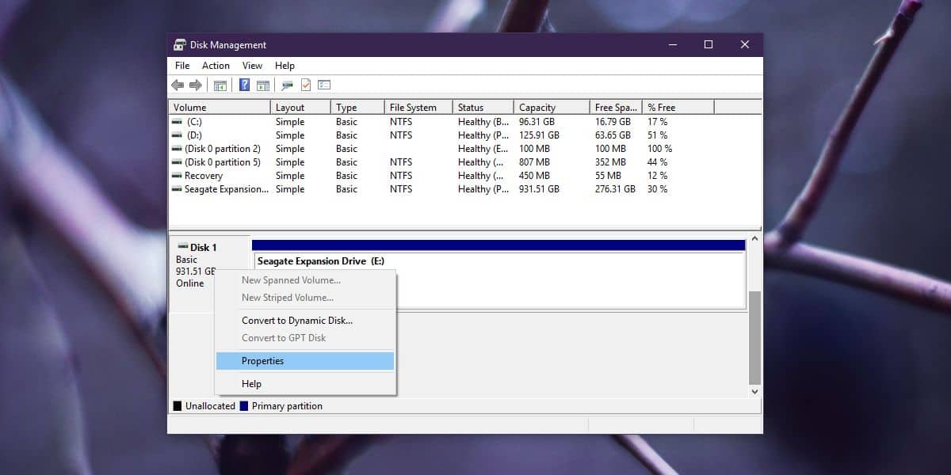This screenshot has width=951, height=475.
Task: Click the 276.31 GB free space cell
Action: pos(616,189)
